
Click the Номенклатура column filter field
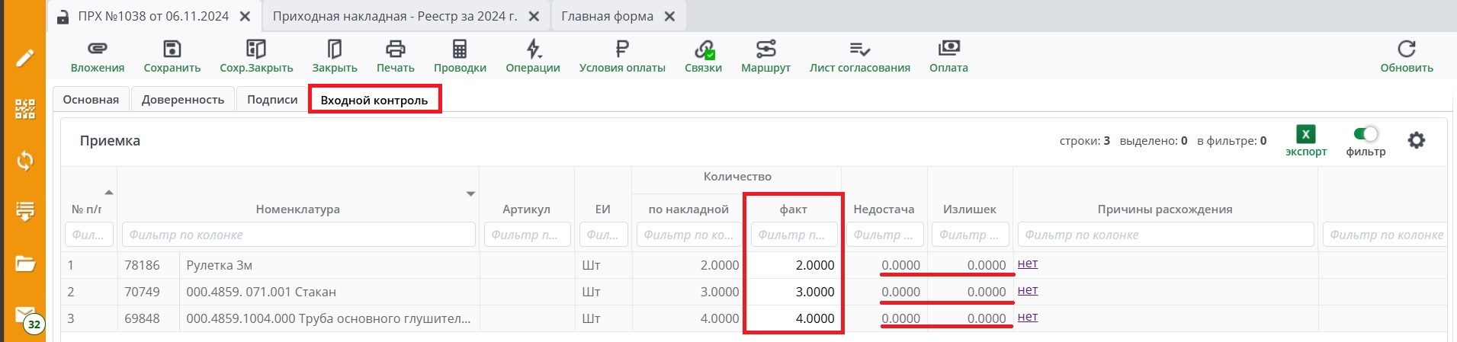[x=298, y=235]
